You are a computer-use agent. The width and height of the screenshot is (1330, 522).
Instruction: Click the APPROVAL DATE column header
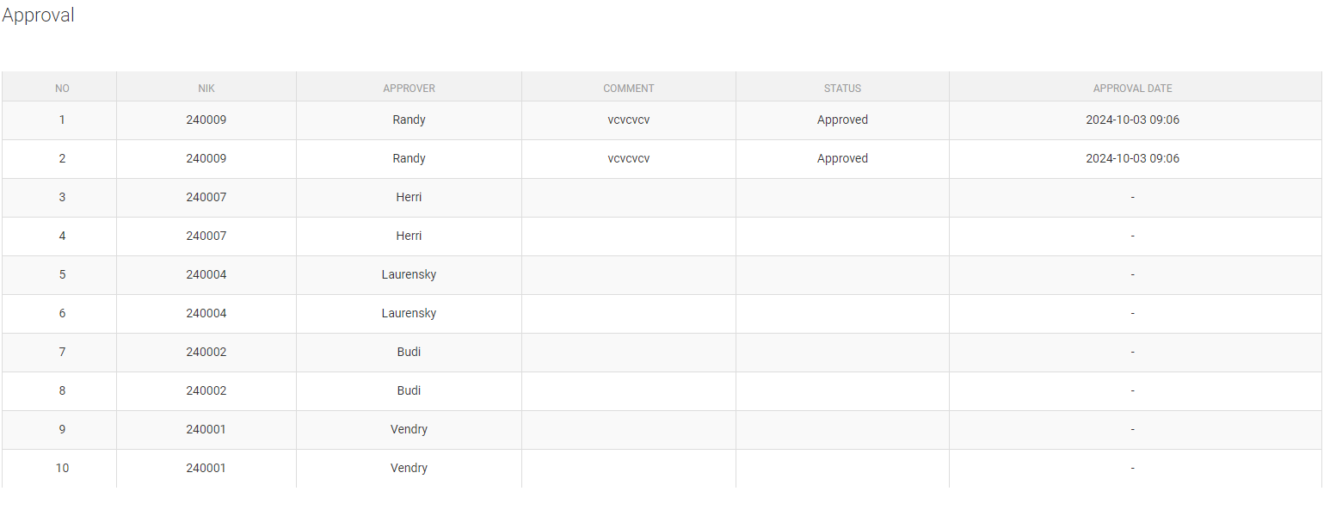[x=1132, y=88]
